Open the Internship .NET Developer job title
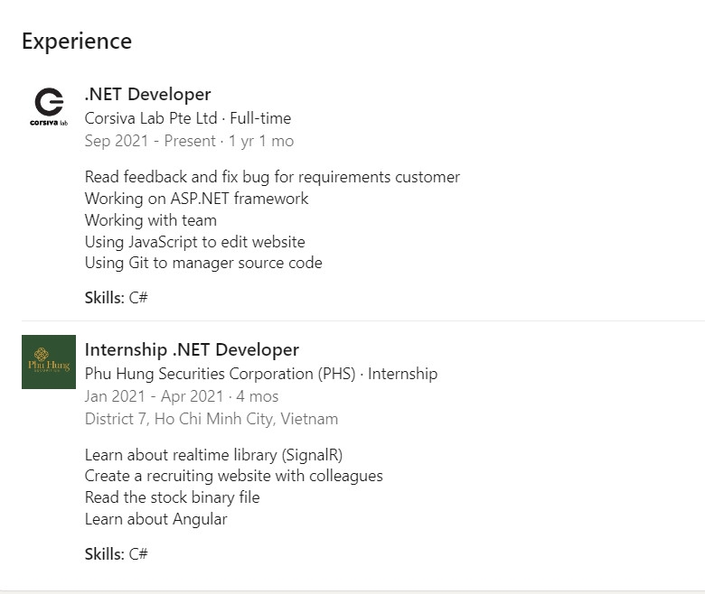 [x=192, y=349]
